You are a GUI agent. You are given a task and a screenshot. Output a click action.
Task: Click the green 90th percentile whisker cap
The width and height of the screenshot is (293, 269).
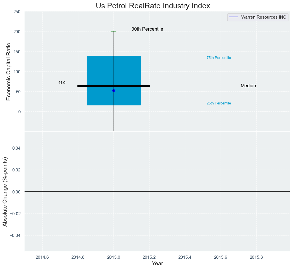click(113, 31)
